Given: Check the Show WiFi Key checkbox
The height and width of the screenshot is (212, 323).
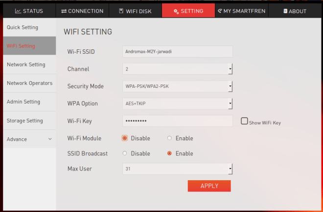Looking at the screenshot, I should (244, 121).
